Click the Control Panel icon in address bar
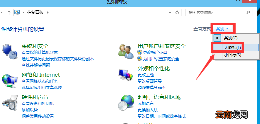 pyautogui.click(x=17, y=12)
